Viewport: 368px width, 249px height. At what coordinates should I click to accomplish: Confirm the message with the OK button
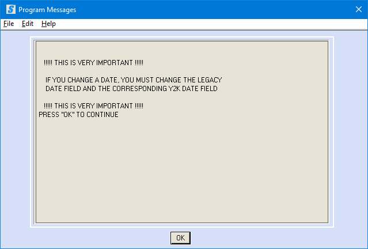click(180, 238)
